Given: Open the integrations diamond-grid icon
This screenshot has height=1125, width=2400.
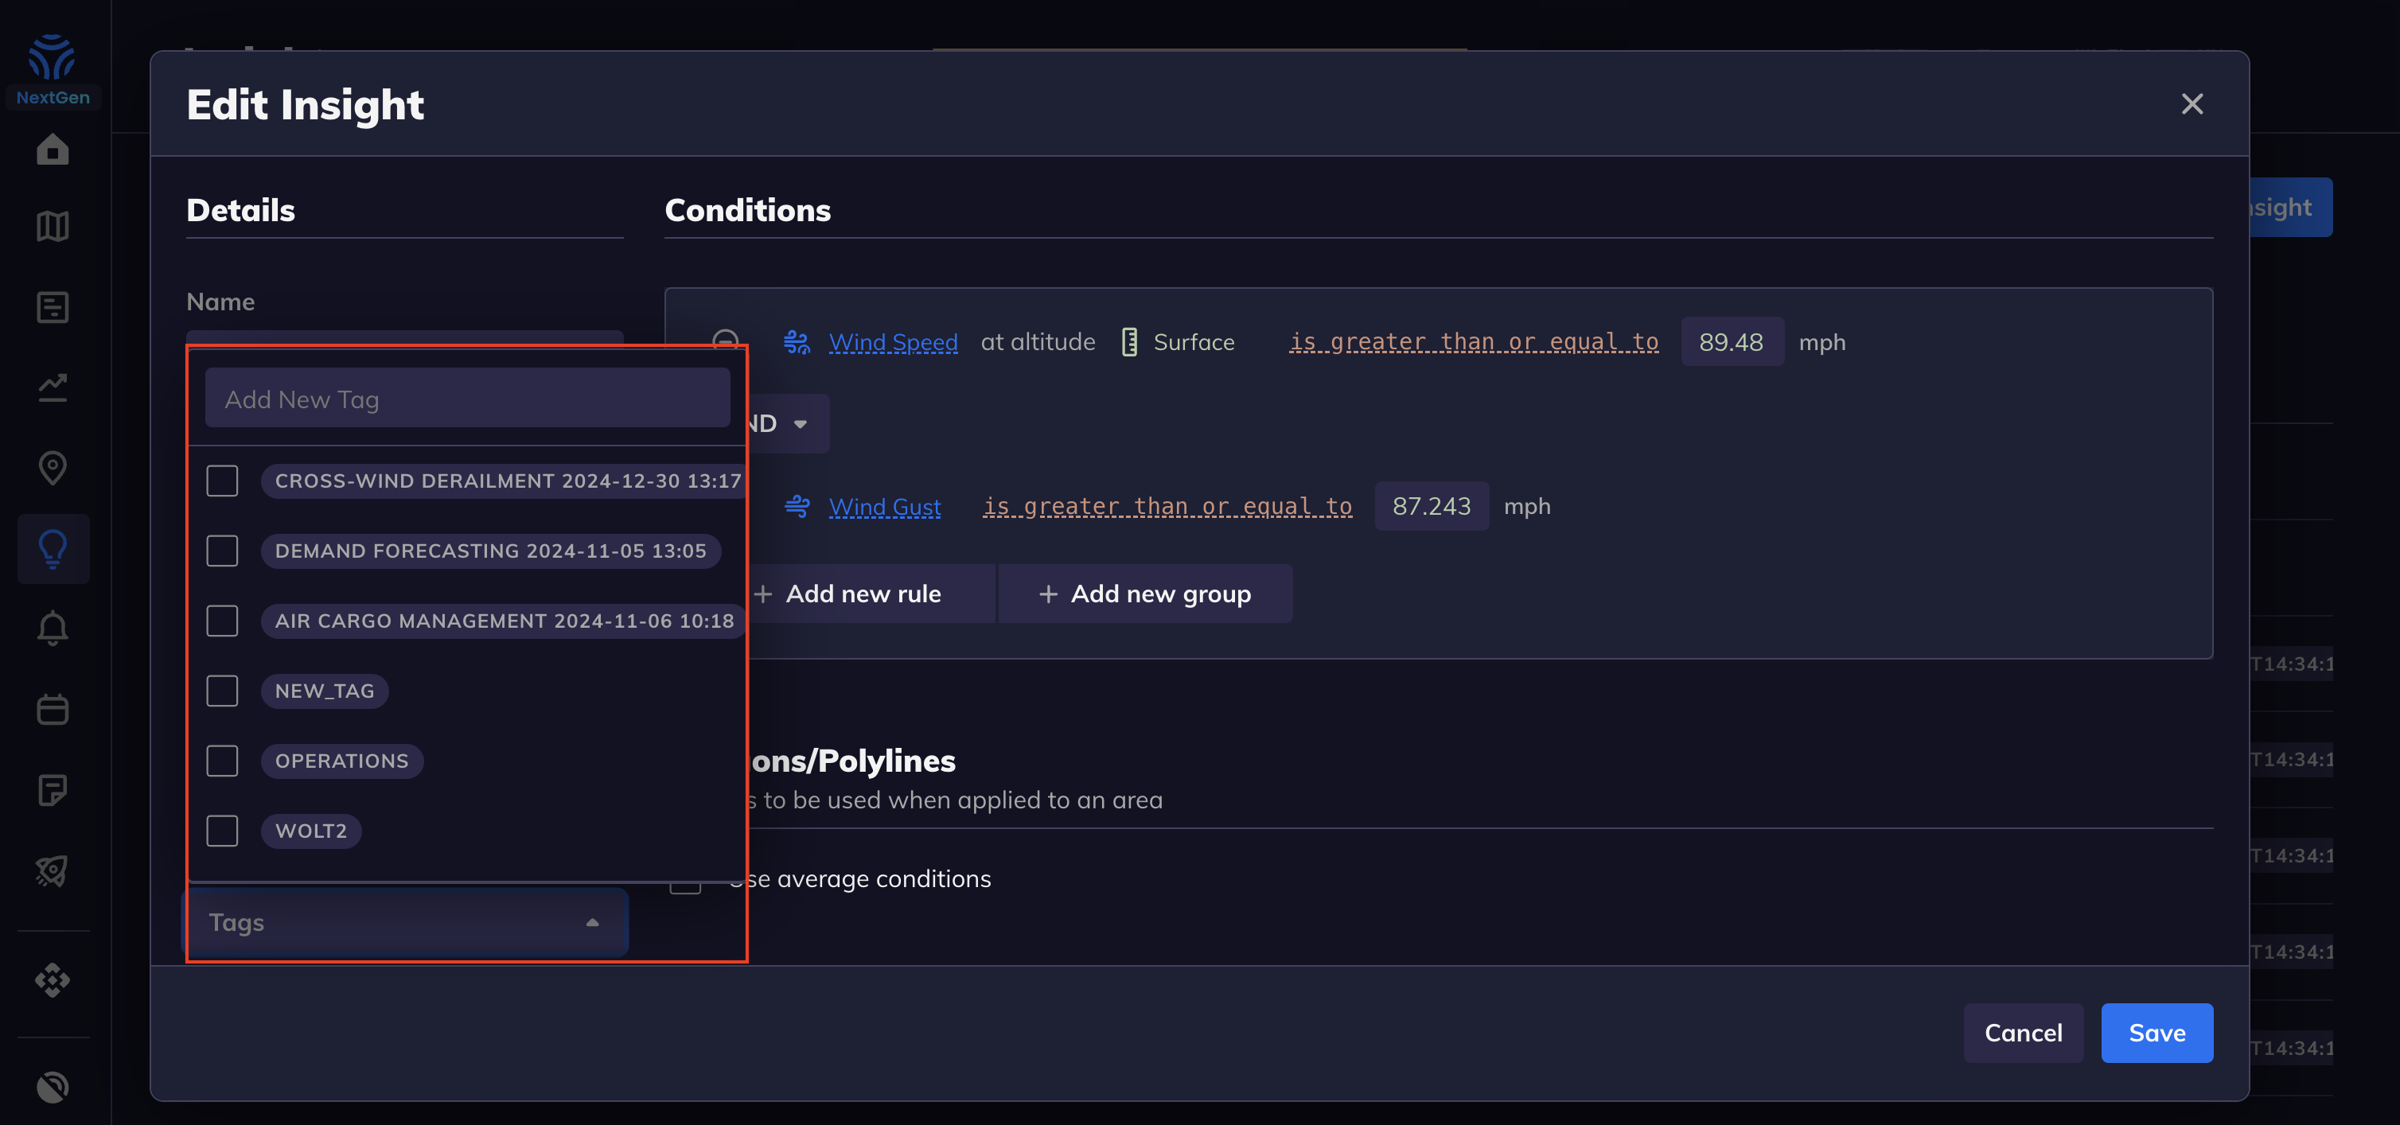Looking at the screenshot, I should coord(53,979).
